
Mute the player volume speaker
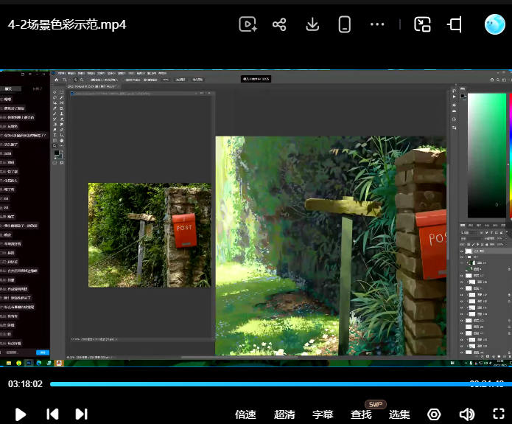[467, 414]
